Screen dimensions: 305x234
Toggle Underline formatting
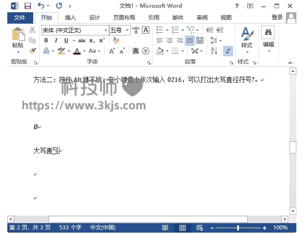click(x=66, y=40)
